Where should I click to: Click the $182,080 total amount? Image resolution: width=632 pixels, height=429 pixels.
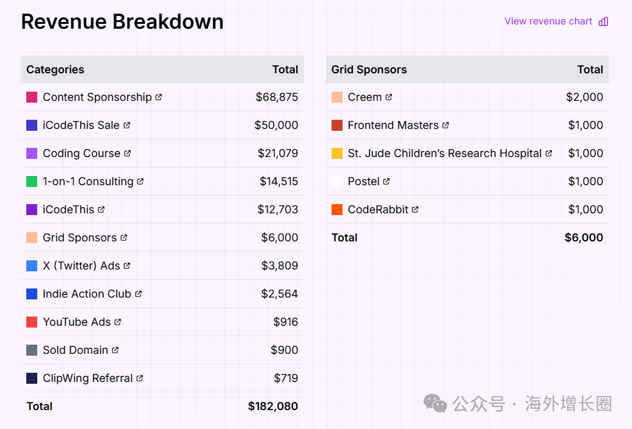273,406
